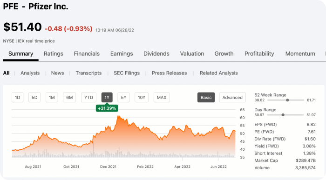Image resolution: width=326 pixels, height=180 pixels.
Task: Click the yield value 3.08%
Action: coord(309,146)
